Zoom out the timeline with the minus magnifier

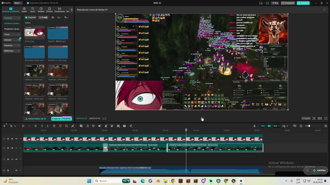(x=301, y=126)
